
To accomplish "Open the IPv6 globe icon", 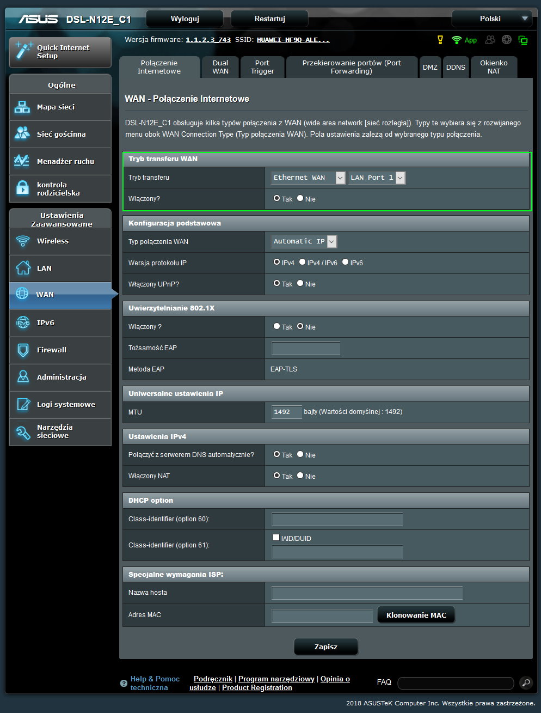I will coord(22,322).
